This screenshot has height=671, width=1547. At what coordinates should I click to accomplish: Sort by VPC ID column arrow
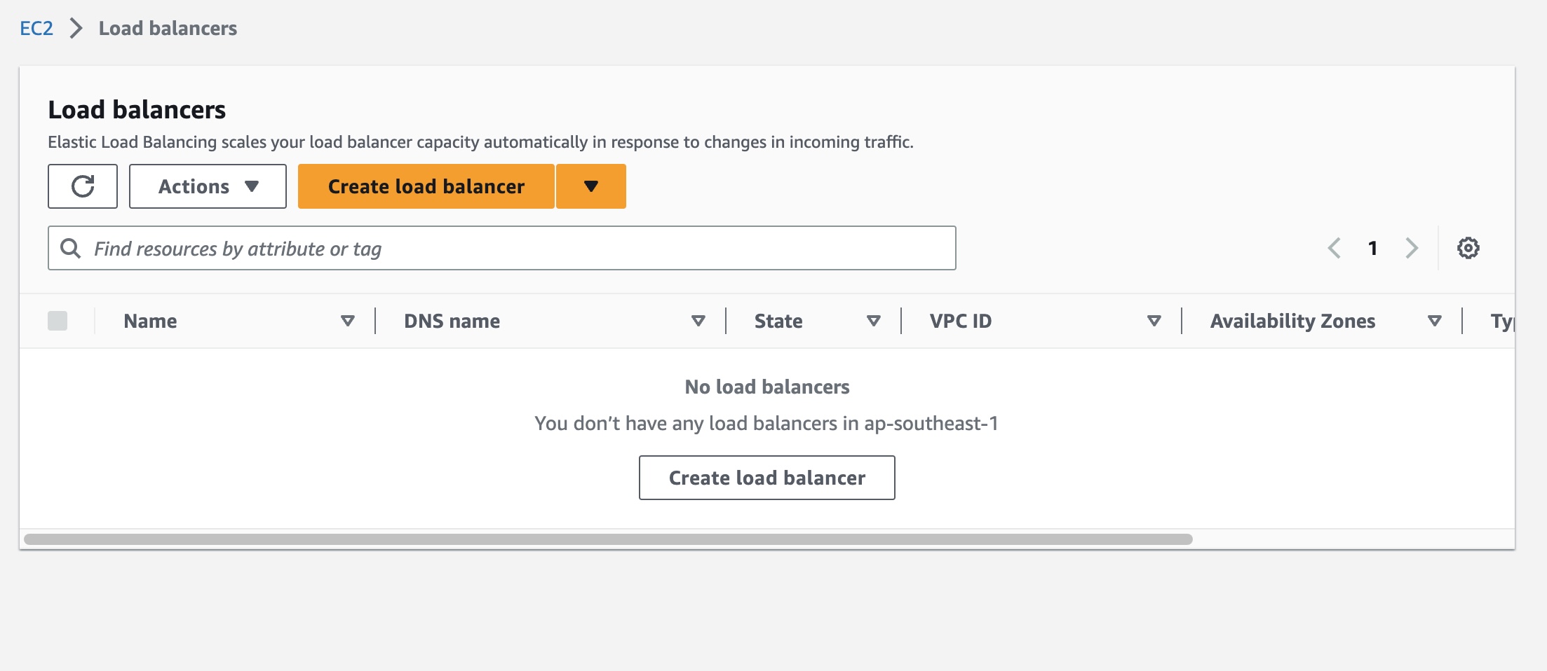pyautogui.click(x=1154, y=321)
